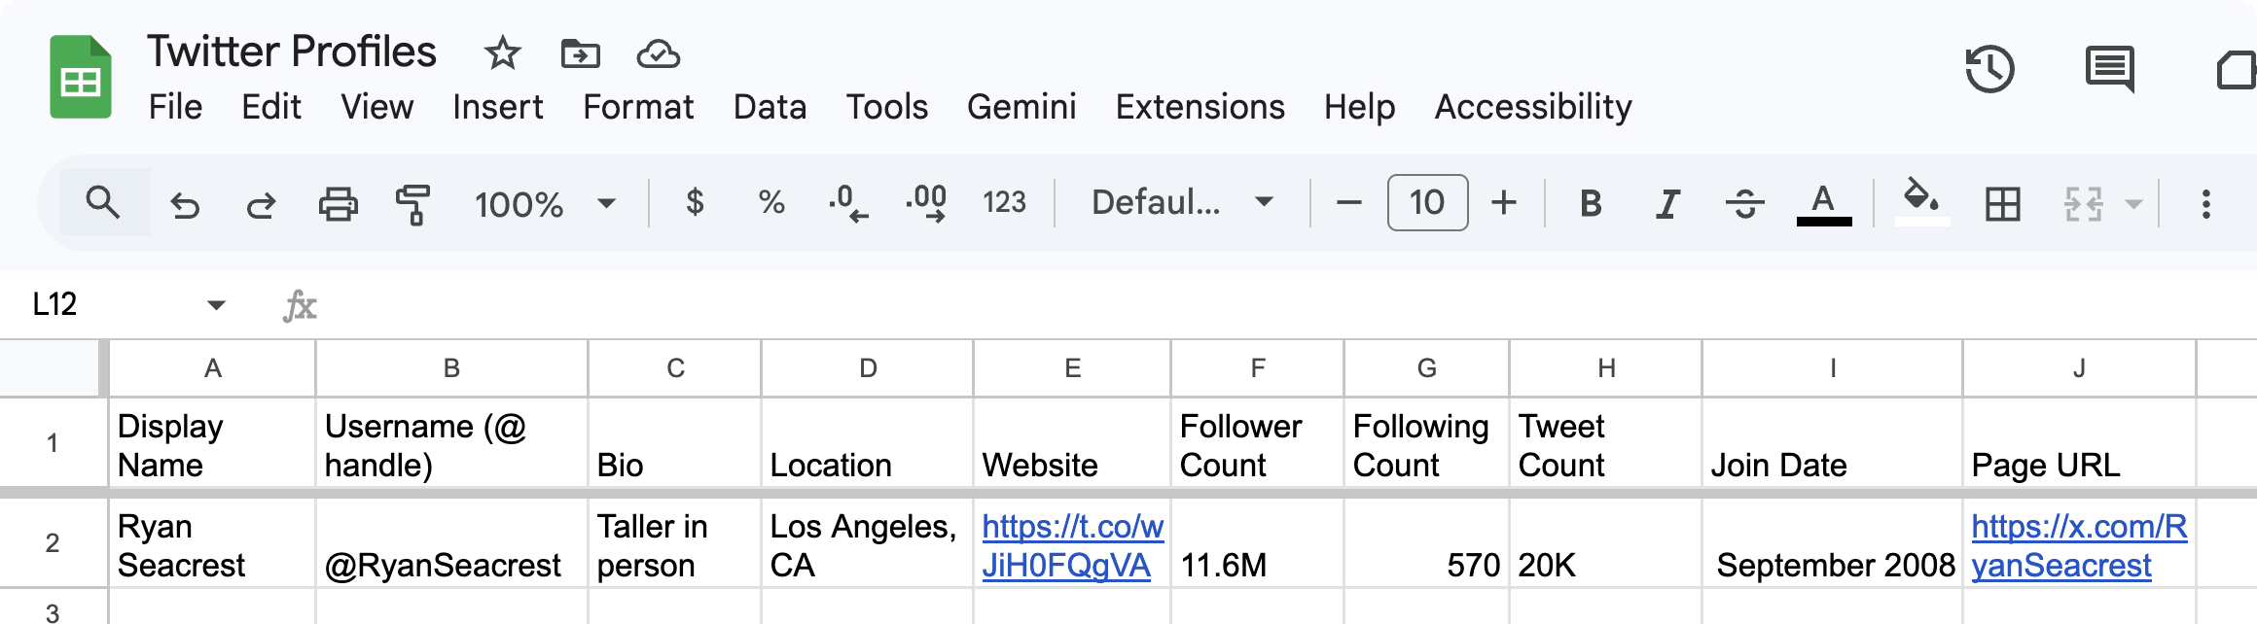Viewport: 2257px width, 624px height.
Task: Click the print icon
Action: (x=338, y=204)
